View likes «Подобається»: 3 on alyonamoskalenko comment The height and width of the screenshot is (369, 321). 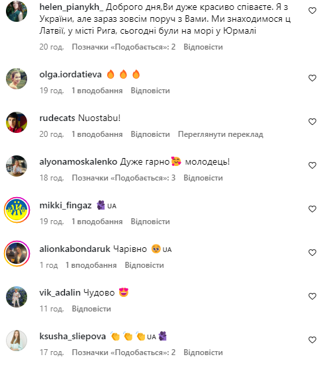[x=124, y=178]
